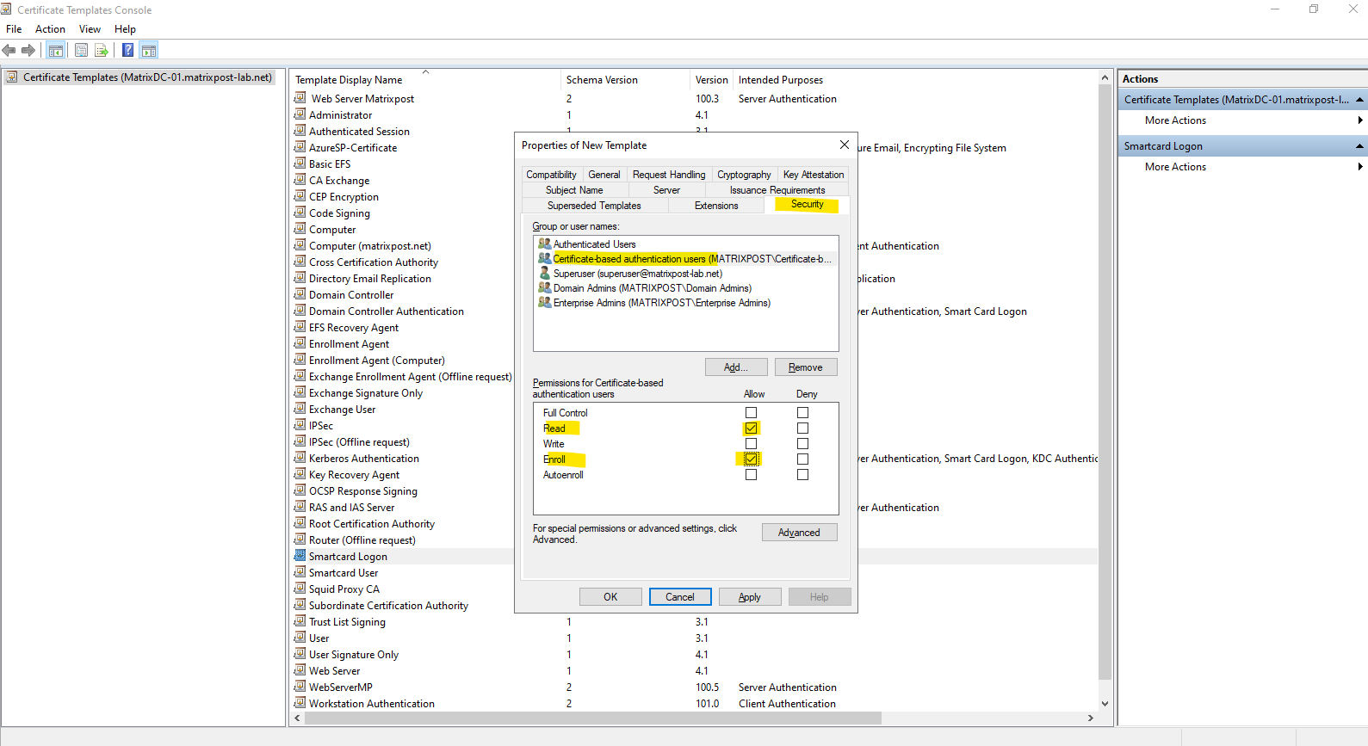Click the Enterprise Admins group icon
The width and height of the screenshot is (1368, 746).
coord(544,302)
